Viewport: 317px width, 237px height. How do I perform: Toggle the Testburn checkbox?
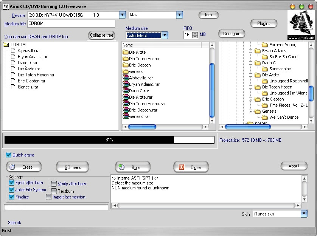[x=54, y=191]
